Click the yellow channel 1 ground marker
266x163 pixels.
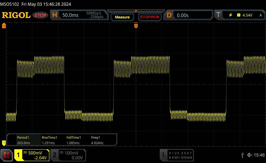point(4,143)
